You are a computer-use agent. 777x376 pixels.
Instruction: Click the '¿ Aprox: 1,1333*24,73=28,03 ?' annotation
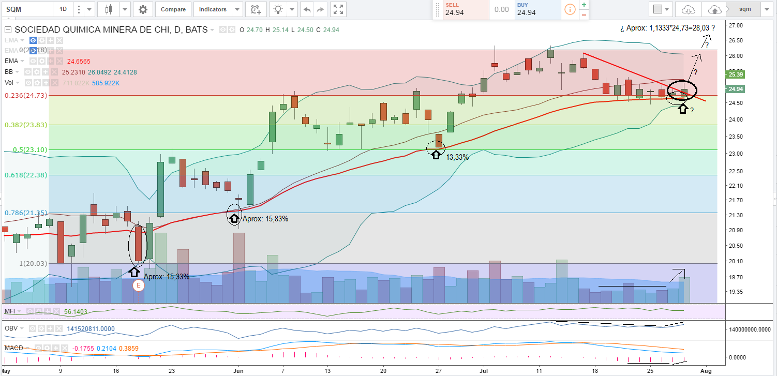[x=667, y=28]
